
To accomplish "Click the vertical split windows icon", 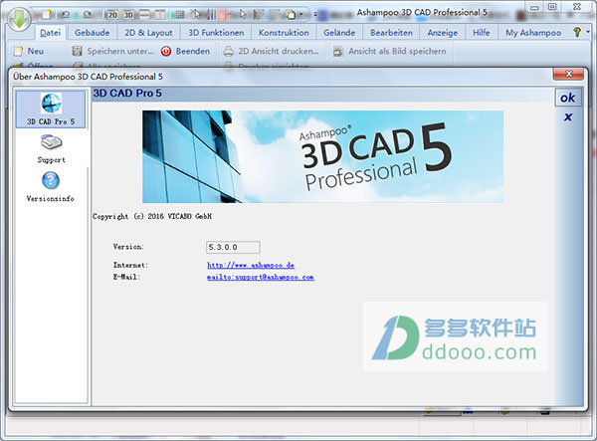I will [x=160, y=15].
